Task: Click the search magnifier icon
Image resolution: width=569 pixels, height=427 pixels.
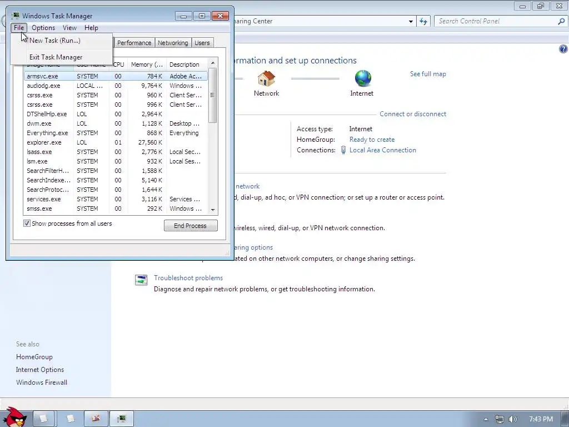Action: 561,22
